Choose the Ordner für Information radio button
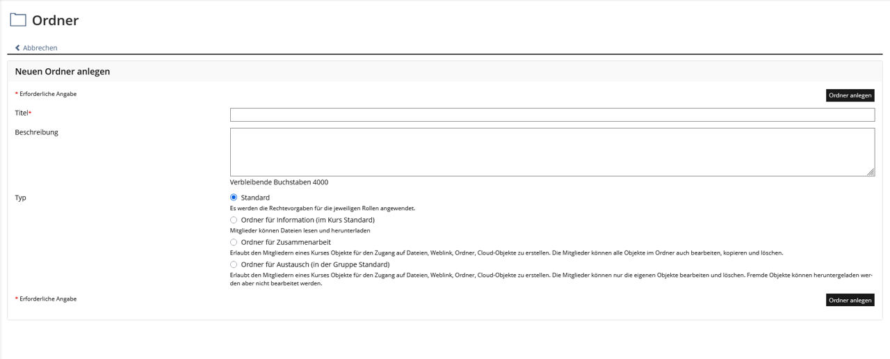 point(234,220)
